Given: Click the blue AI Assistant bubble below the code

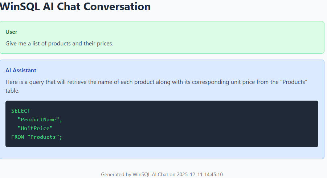Looking at the screenshot, I should [x=163, y=153].
